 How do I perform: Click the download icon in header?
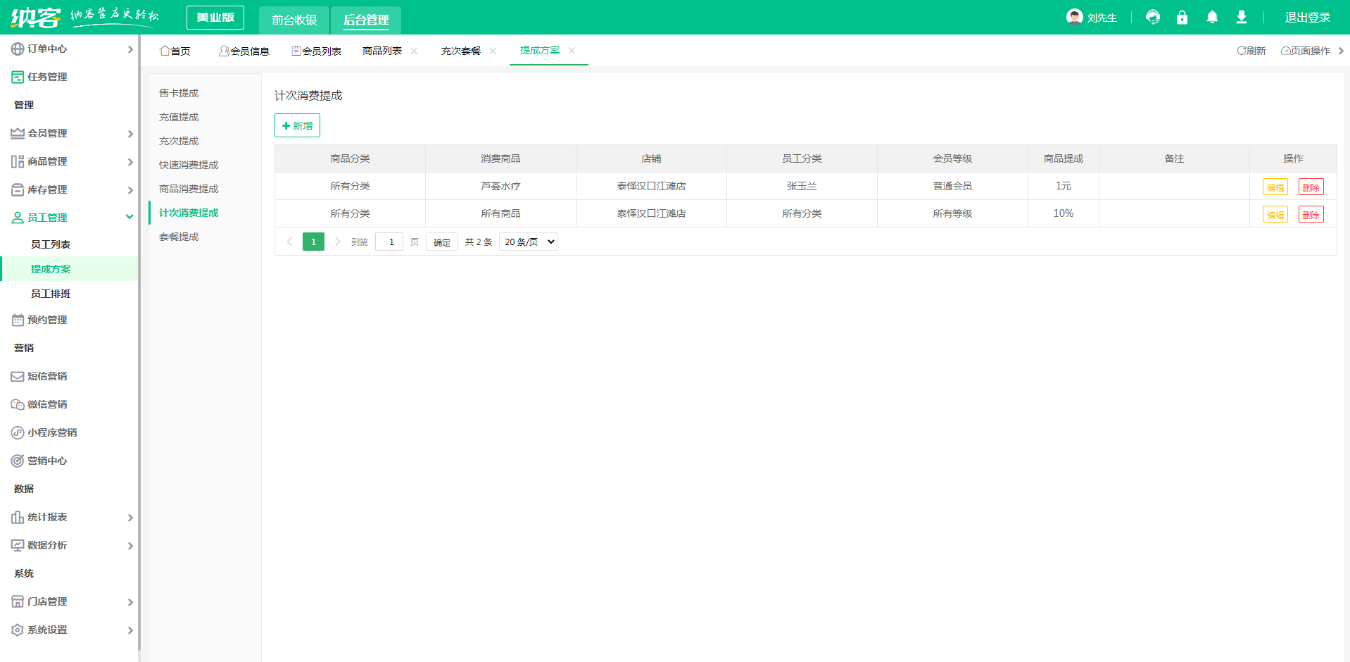point(1241,18)
